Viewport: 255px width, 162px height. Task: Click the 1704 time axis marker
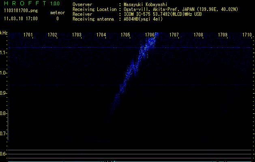(101, 35)
